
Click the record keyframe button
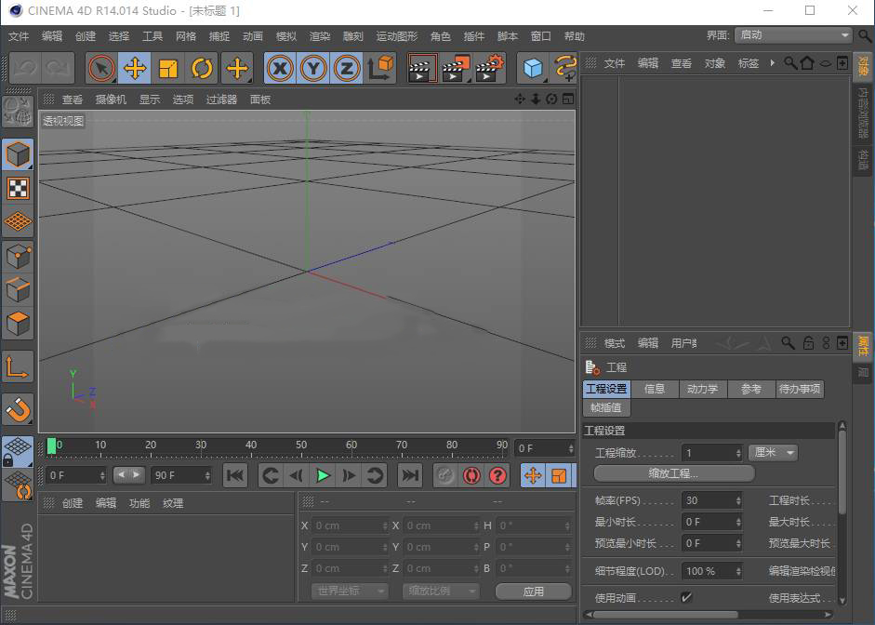471,475
